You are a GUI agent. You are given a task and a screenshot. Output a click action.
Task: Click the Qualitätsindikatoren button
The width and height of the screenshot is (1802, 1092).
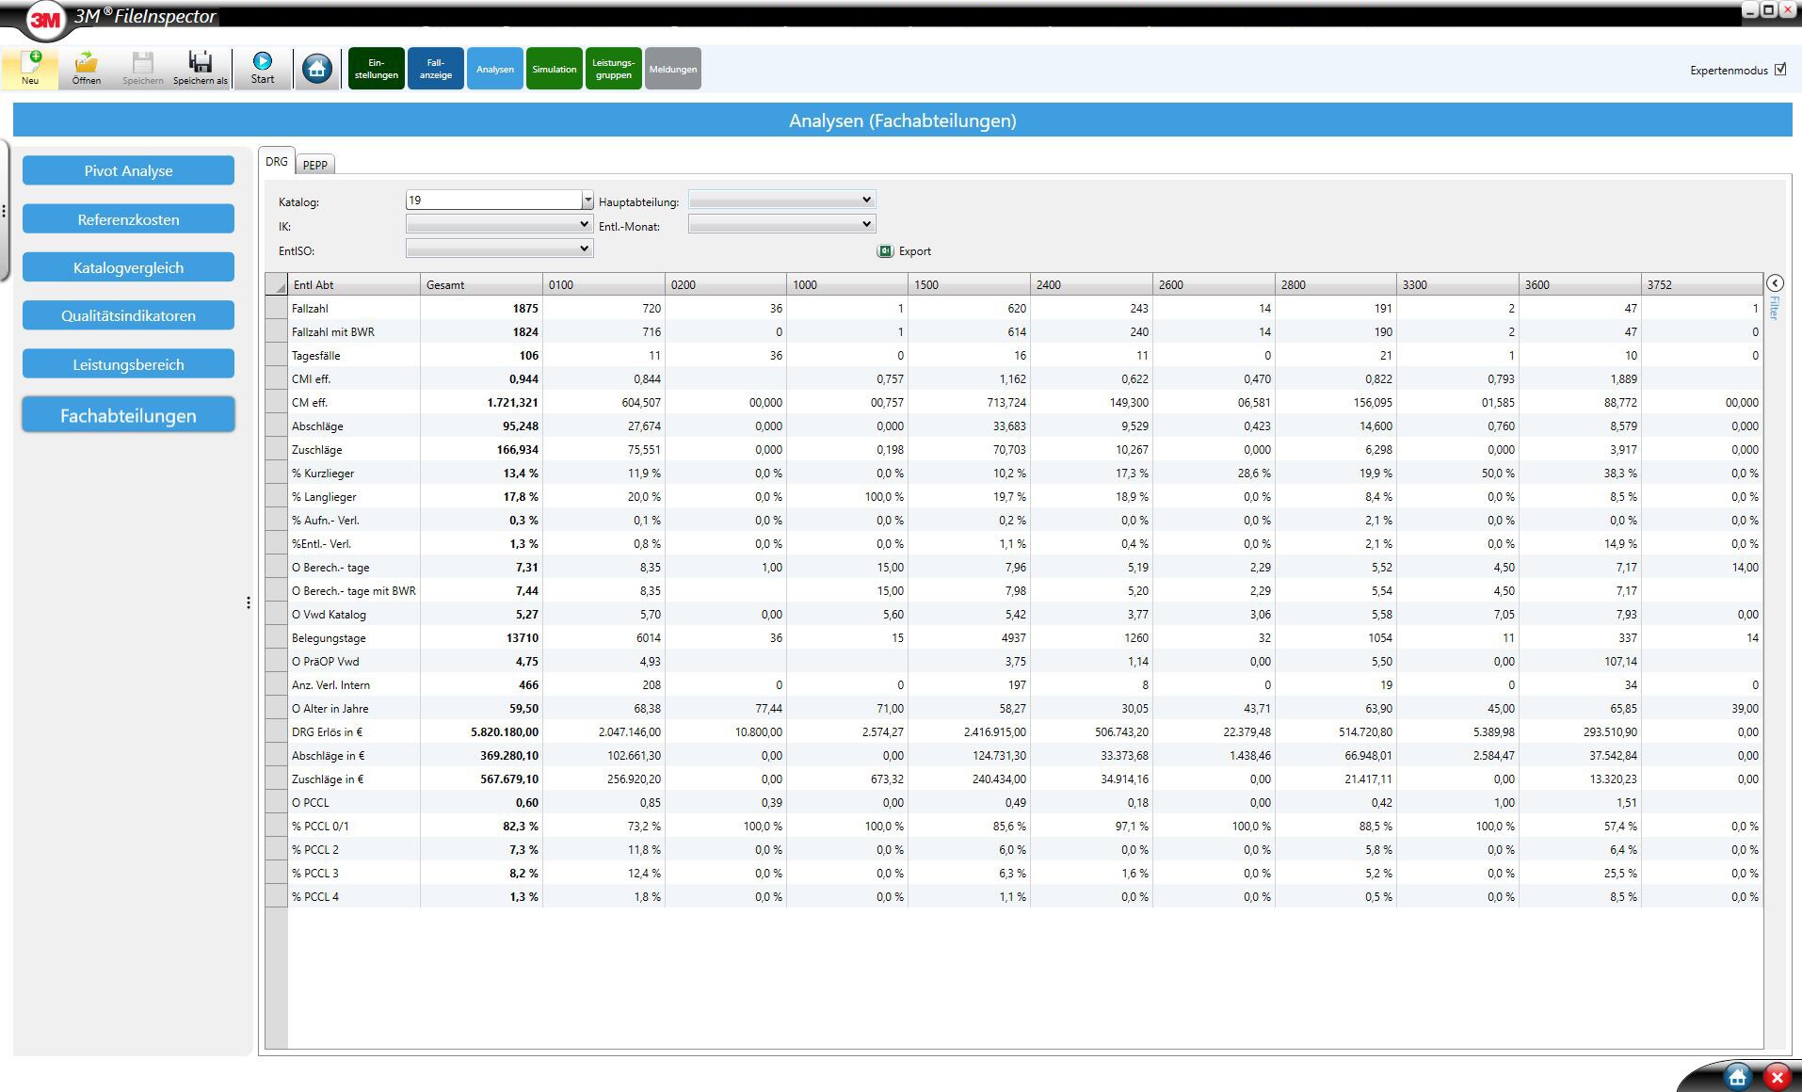coord(128,315)
